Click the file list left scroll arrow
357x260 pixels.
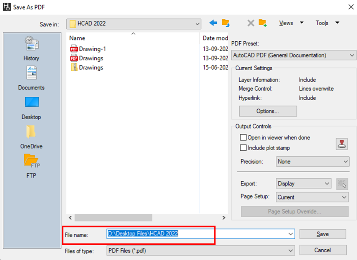click(x=70, y=218)
